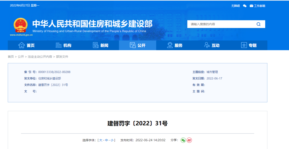Share article via Weibo icon
289x149 pixels.
coord(189,140)
